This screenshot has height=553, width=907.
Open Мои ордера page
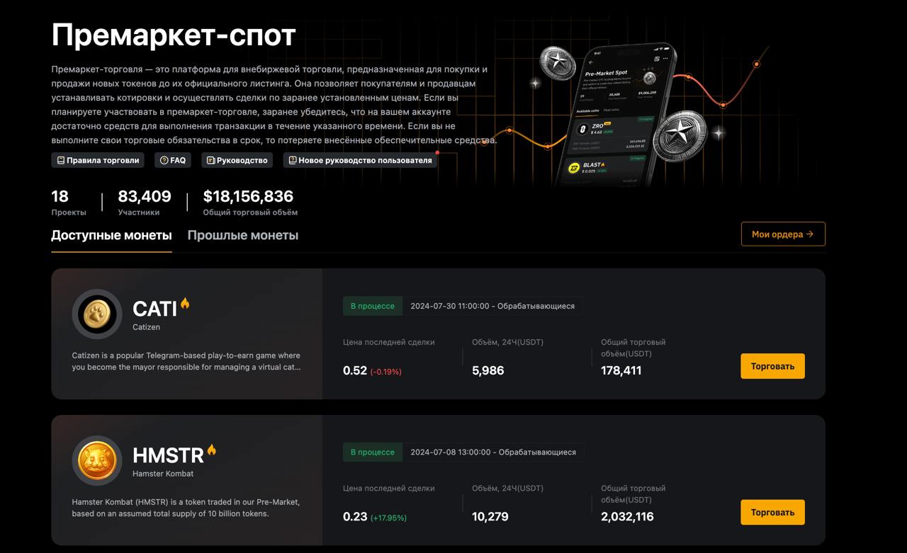pyautogui.click(x=783, y=234)
